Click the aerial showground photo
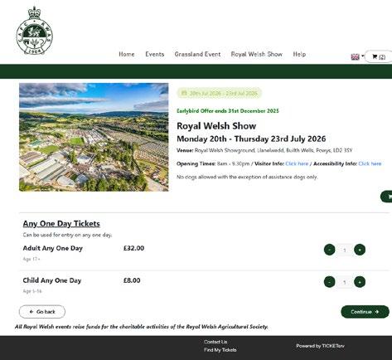 (x=94, y=137)
